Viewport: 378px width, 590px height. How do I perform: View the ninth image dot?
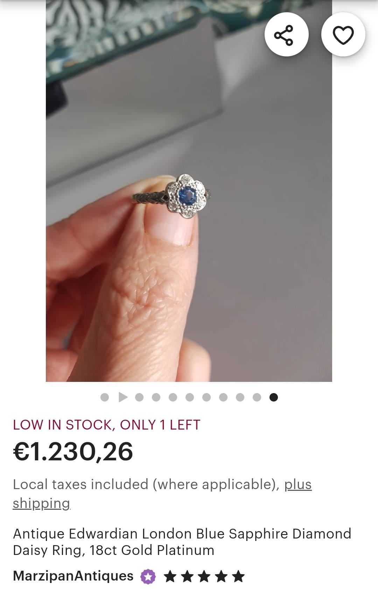pyautogui.click(x=240, y=397)
